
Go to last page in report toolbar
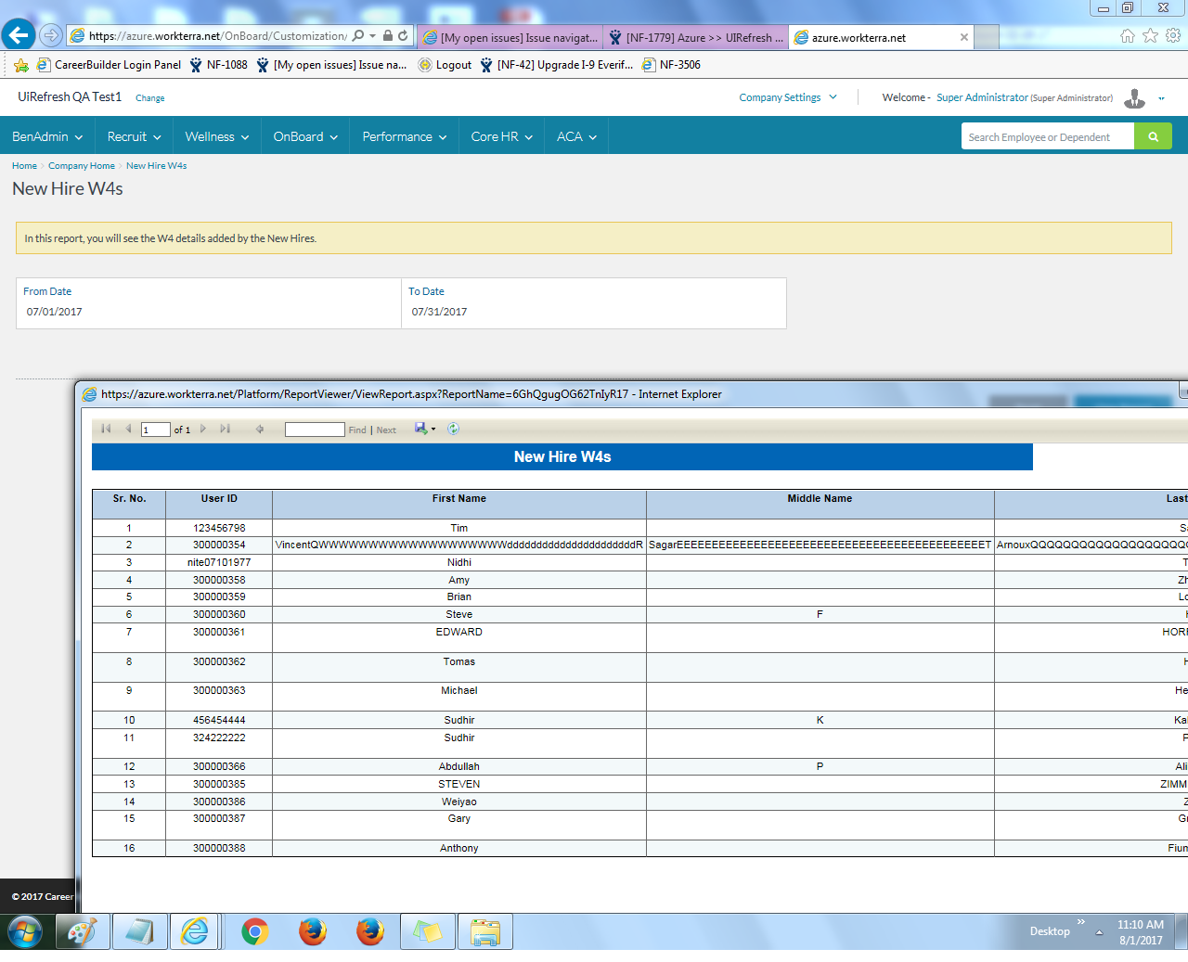coord(225,429)
